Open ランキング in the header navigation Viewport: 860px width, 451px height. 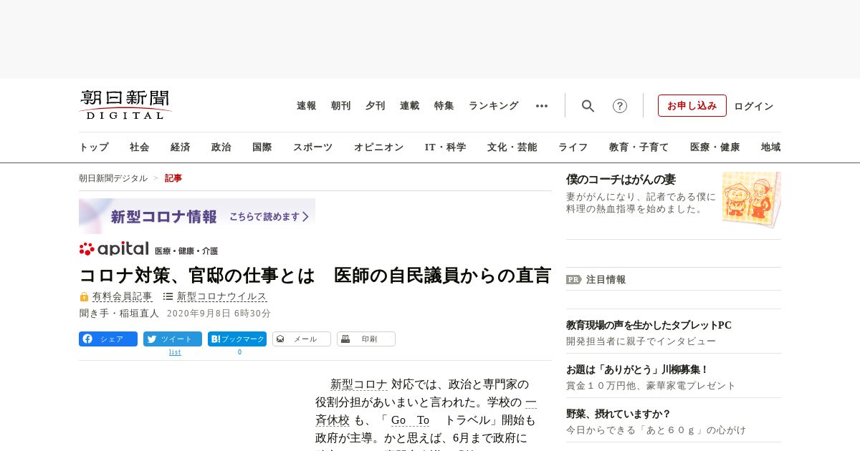[x=494, y=106]
